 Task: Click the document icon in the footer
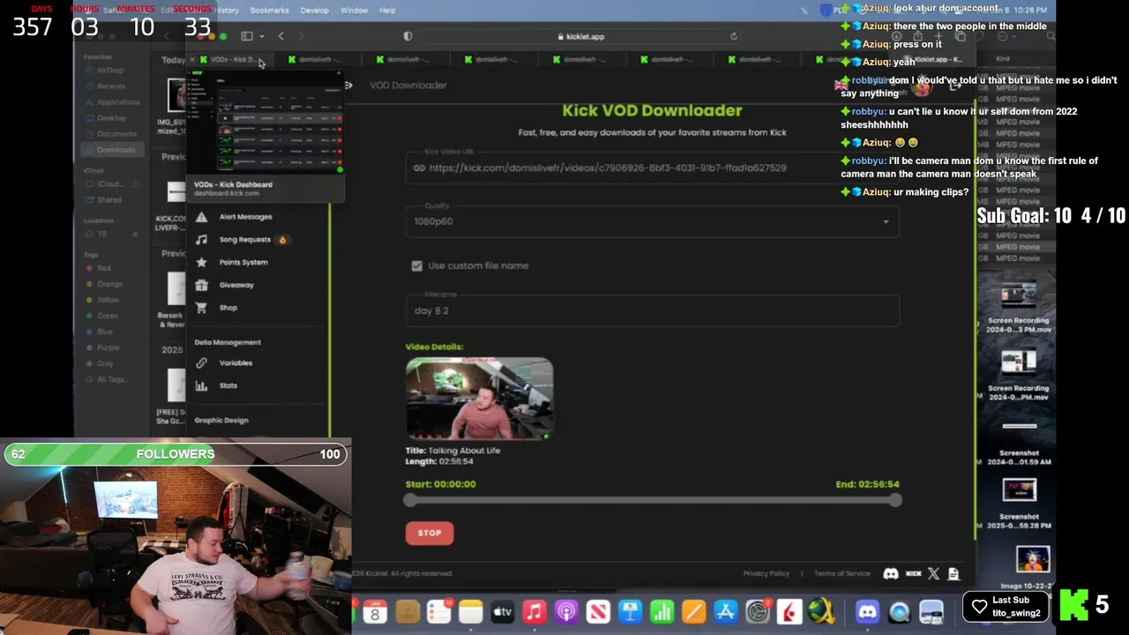click(953, 573)
